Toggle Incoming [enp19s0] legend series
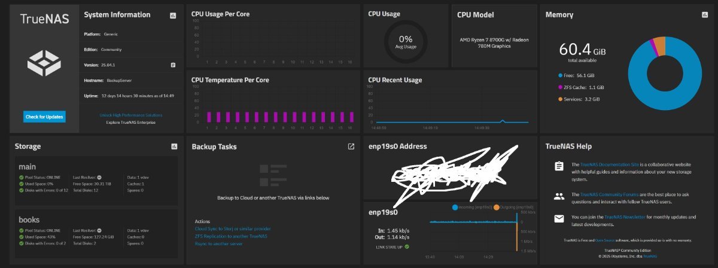Screen dimensions: 718x268 click(473, 207)
